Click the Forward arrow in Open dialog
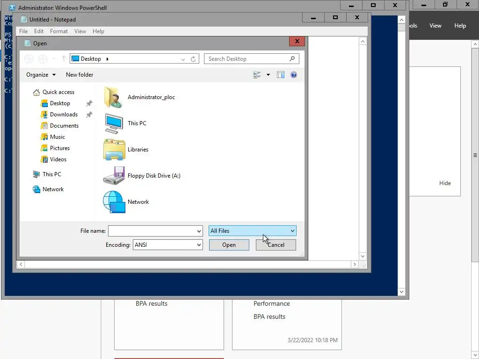Image resolution: width=479 pixels, height=359 pixels. pos(43,59)
